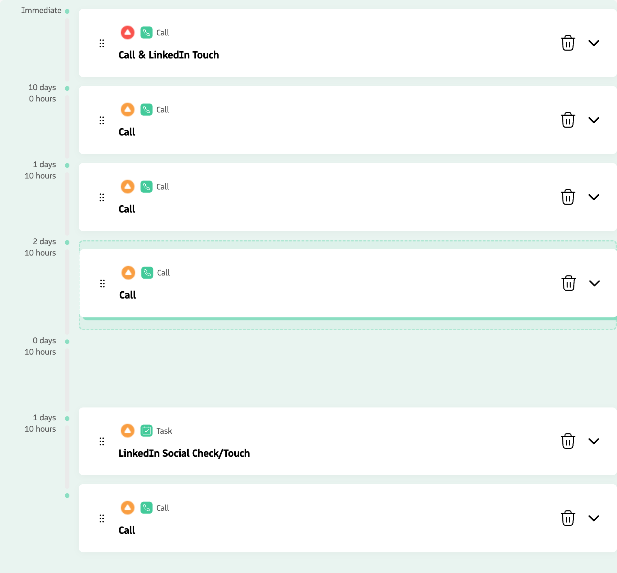Delete the LinkedIn Social Check/Touch task
The height and width of the screenshot is (573, 617).
(568, 441)
